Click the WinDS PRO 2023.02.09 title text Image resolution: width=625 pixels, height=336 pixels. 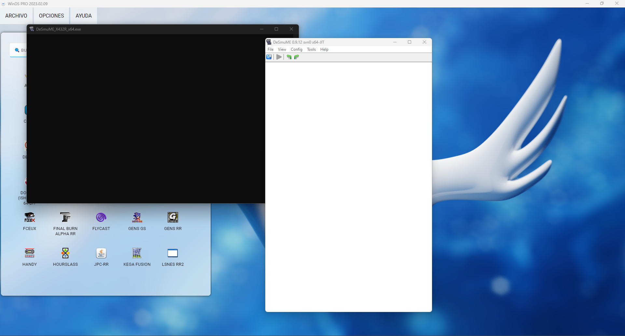click(28, 4)
